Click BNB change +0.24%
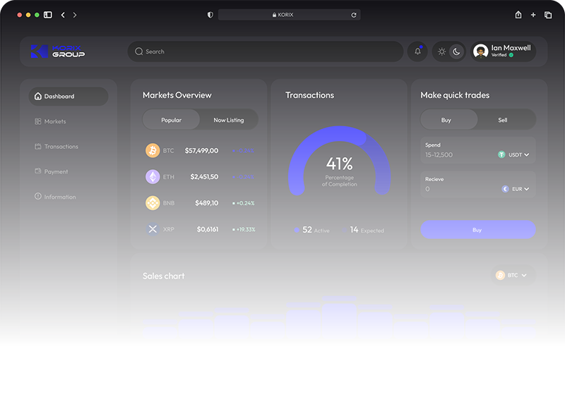Viewport: 565px width, 404px height. (x=244, y=203)
